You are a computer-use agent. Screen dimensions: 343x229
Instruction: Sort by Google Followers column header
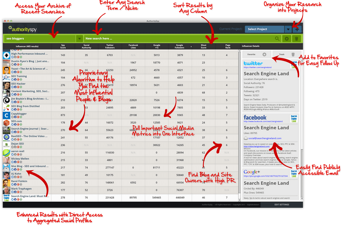180,46
